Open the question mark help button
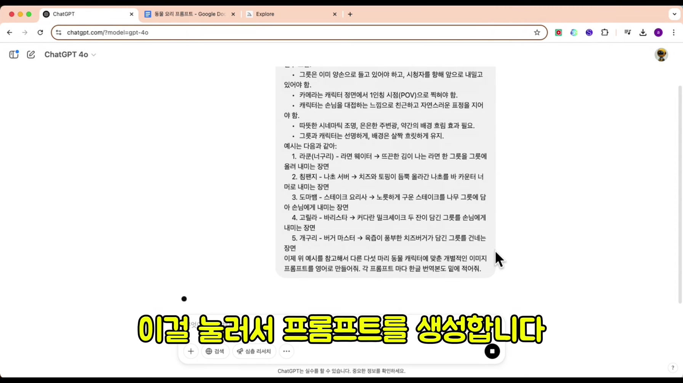 (673, 367)
